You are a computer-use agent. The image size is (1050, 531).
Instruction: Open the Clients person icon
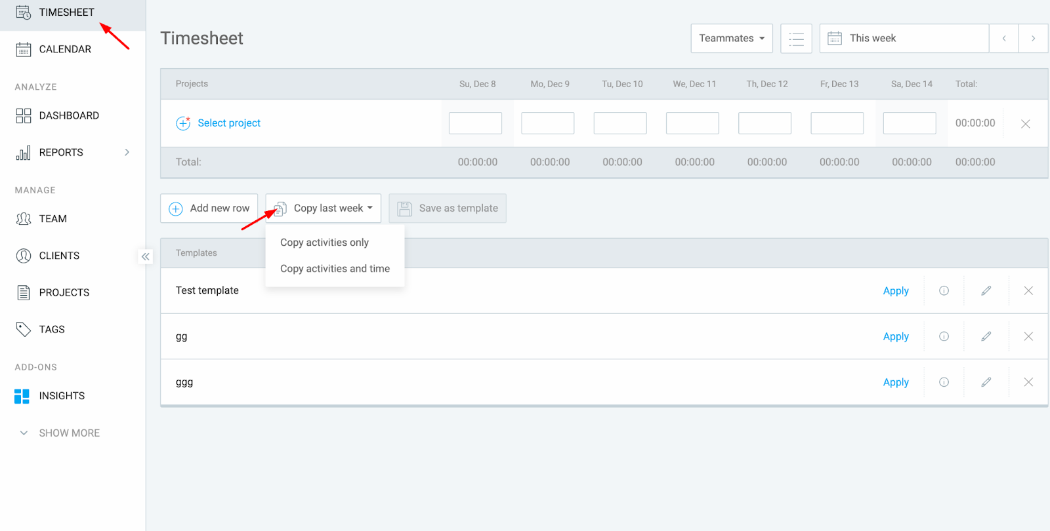point(24,256)
